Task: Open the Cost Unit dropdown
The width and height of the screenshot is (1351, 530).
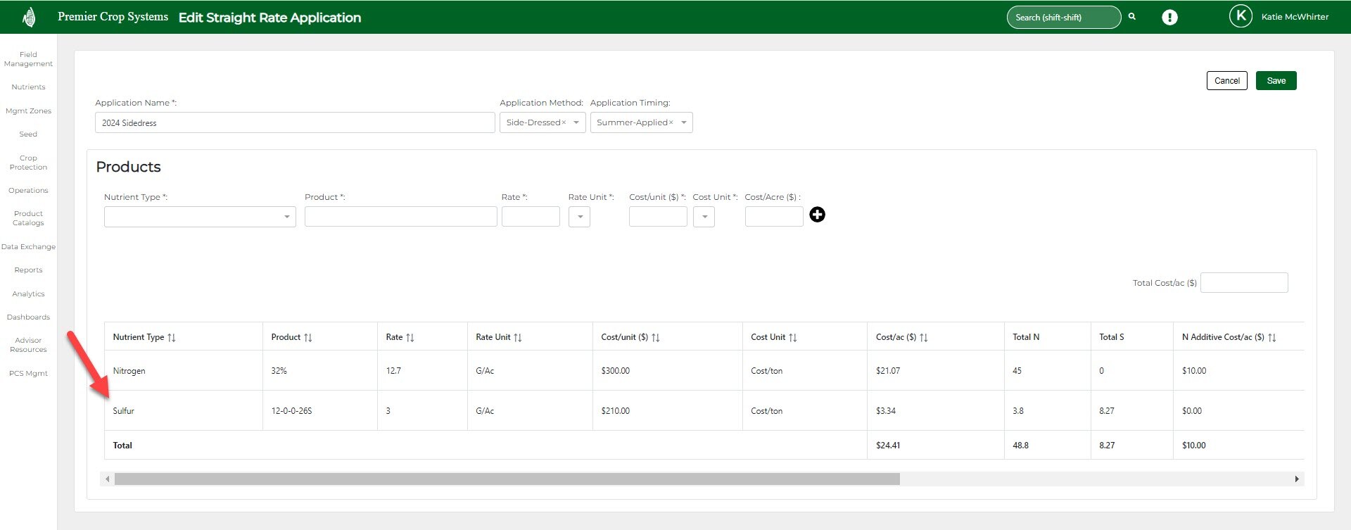Action: tap(704, 217)
